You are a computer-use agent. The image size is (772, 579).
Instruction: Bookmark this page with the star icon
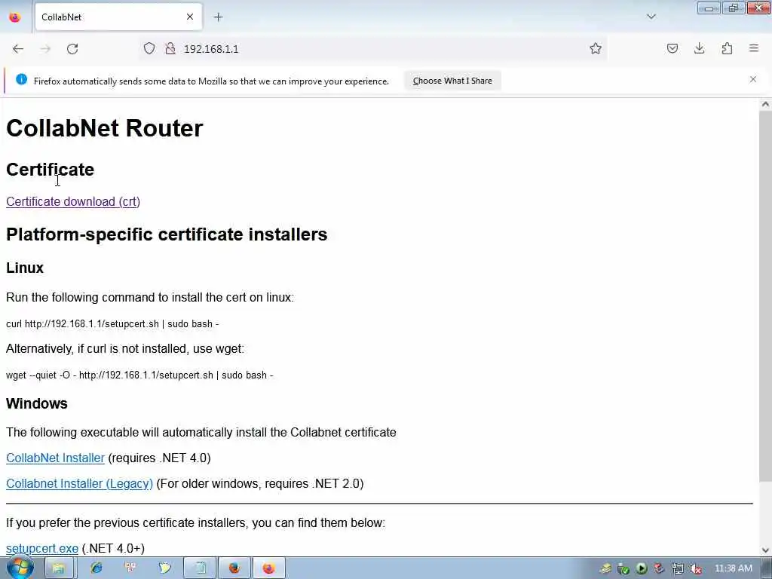click(596, 48)
